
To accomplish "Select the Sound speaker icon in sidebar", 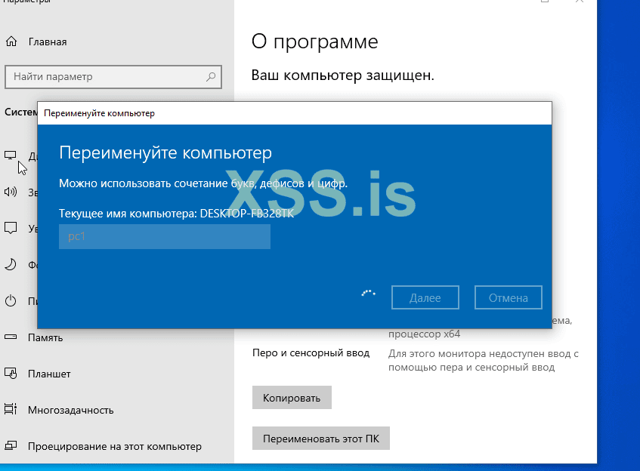I will [x=11, y=192].
